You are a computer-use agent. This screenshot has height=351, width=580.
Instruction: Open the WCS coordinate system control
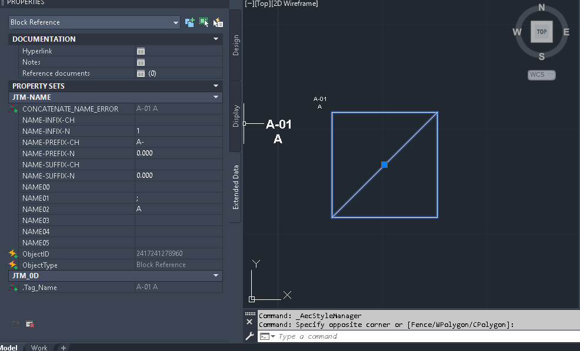point(541,75)
